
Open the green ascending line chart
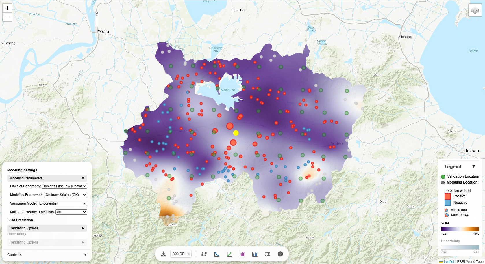click(229, 254)
